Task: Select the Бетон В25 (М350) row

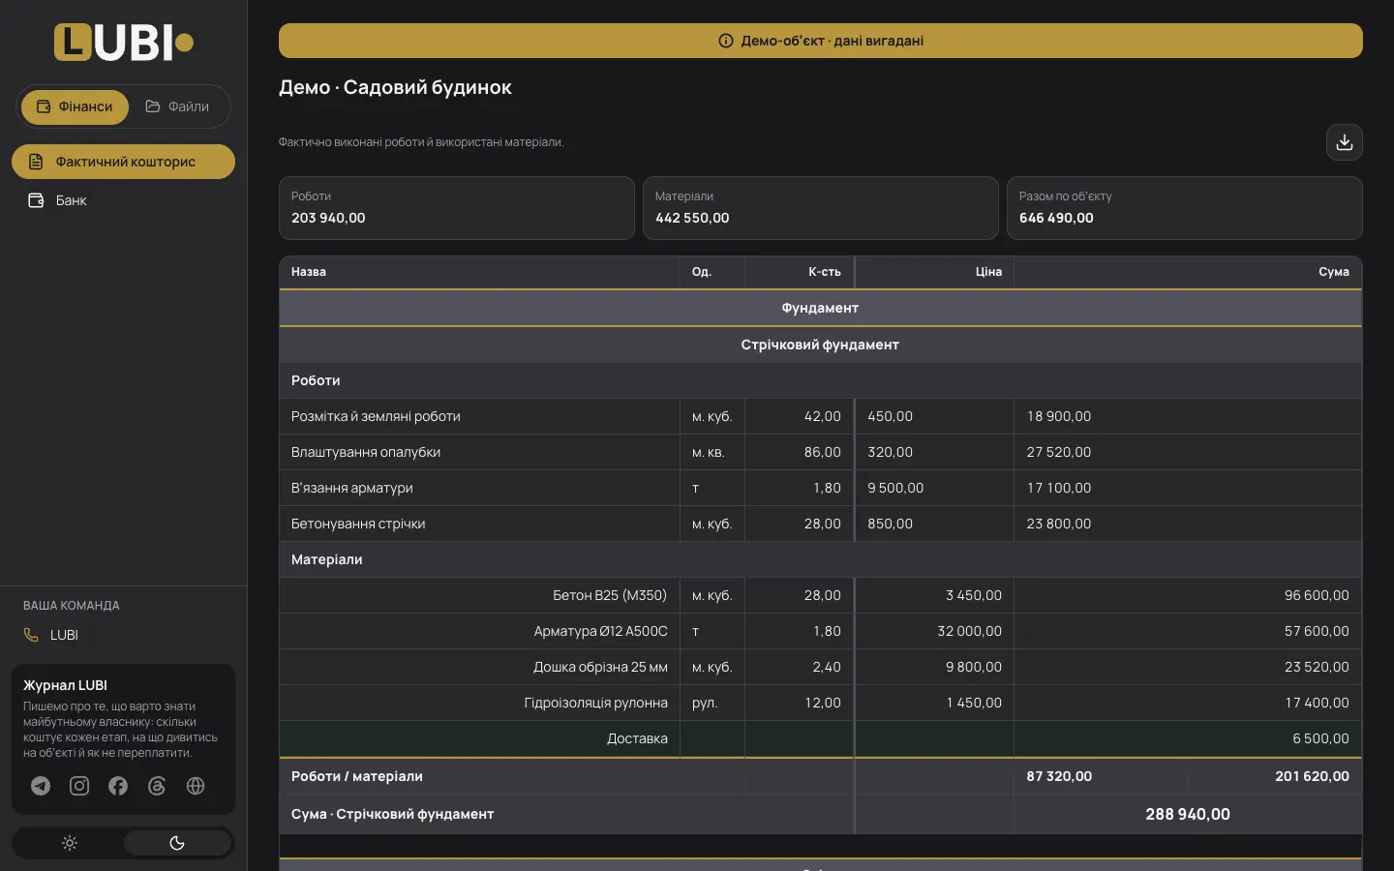Action: [x=820, y=595]
